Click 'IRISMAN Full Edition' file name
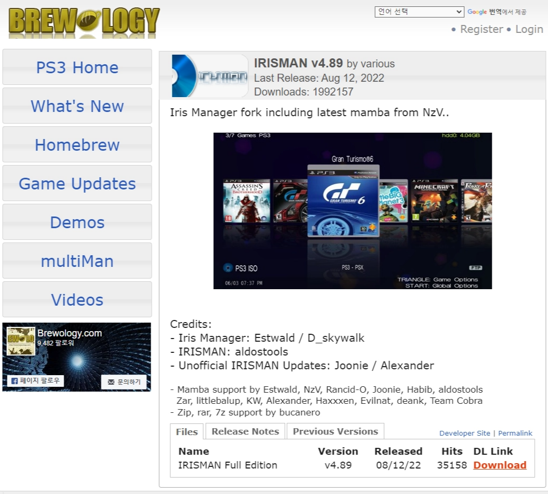This screenshot has height=494, width=548. tap(228, 465)
